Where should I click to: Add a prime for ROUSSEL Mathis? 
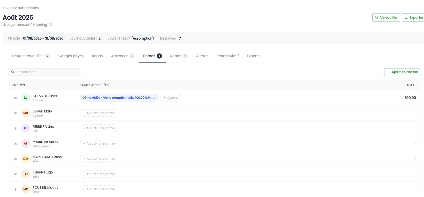click(99, 189)
